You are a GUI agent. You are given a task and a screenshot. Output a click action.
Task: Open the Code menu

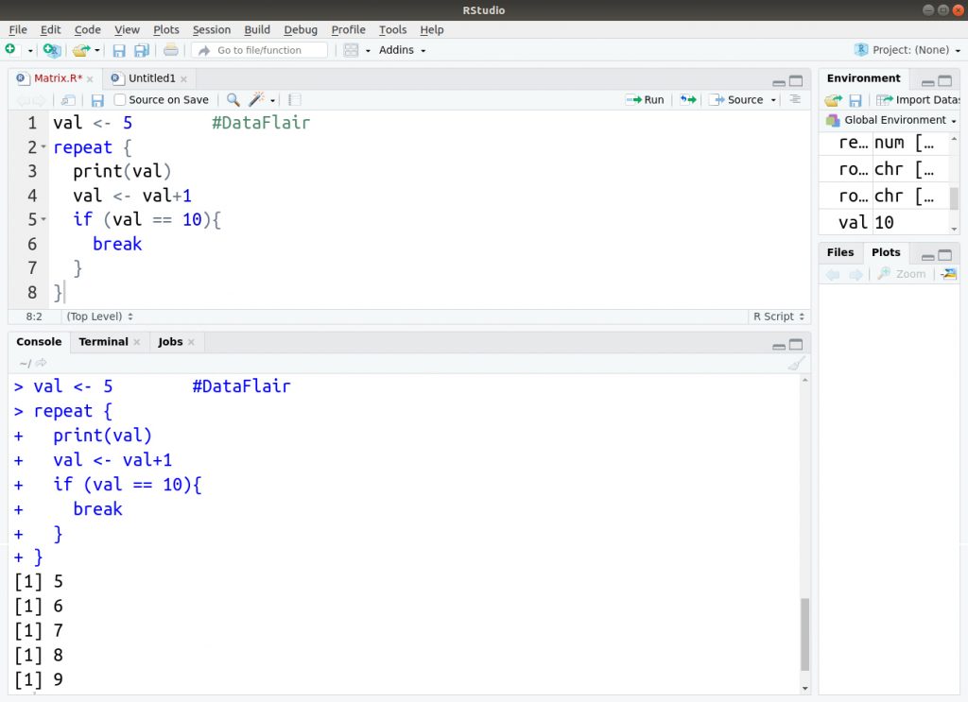pos(88,29)
